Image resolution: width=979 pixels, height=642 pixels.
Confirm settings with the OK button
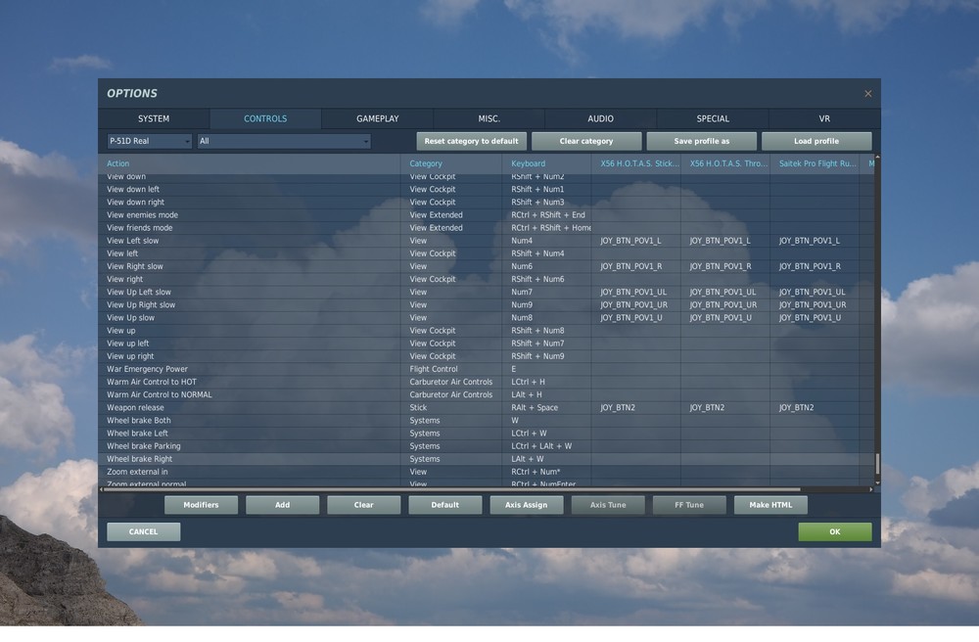point(834,531)
